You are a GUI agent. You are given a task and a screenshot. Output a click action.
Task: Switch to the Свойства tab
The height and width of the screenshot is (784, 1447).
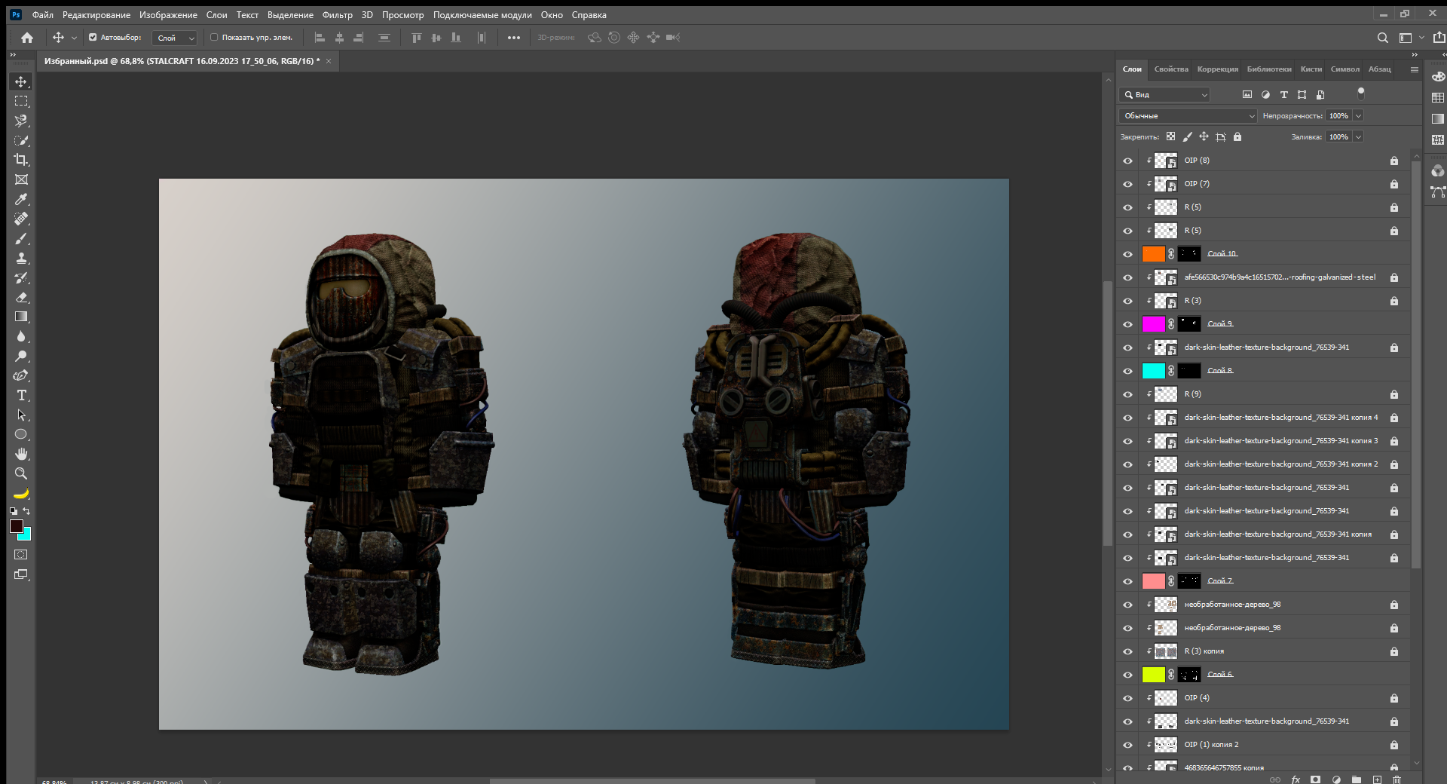(x=1171, y=69)
